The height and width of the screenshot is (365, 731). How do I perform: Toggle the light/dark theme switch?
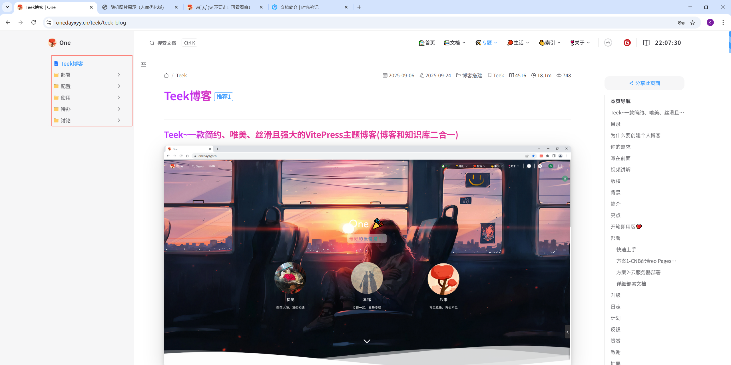[608, 43]
